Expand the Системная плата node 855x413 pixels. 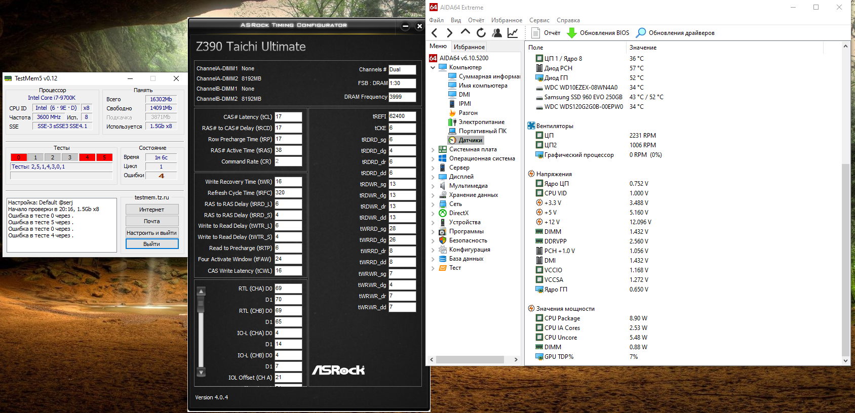[433, 149]
